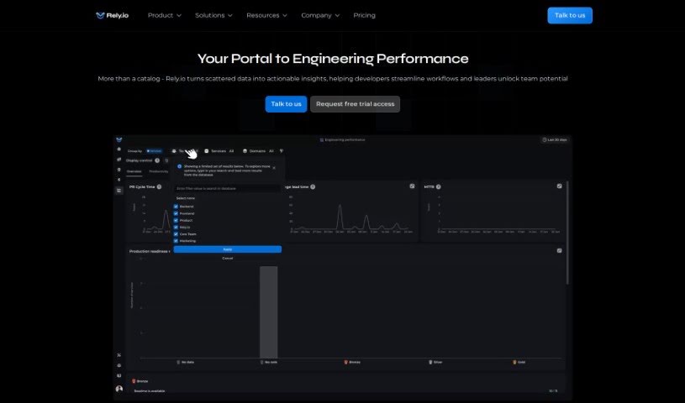Screen dimensions: 685x403
Task: Click the dashboard vertical scrollbar
Action: 567,233
